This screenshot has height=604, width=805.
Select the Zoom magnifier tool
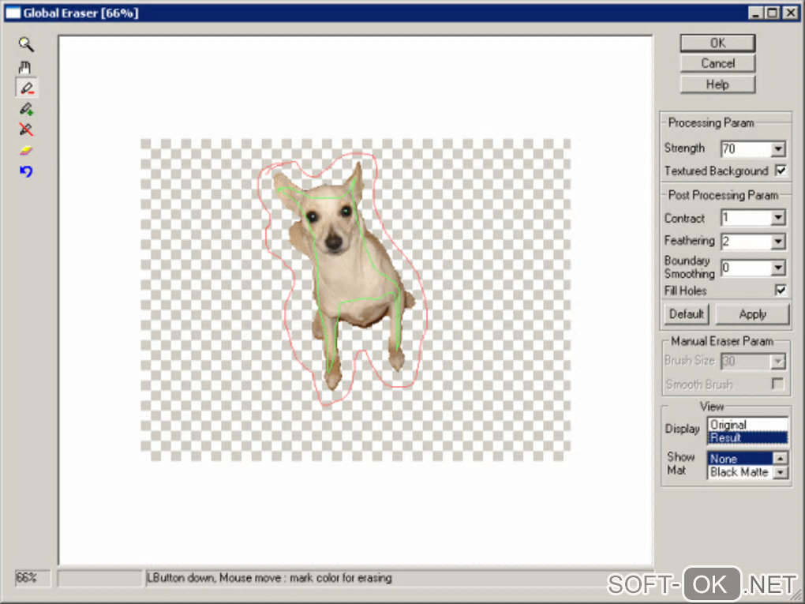coord(26,45)
